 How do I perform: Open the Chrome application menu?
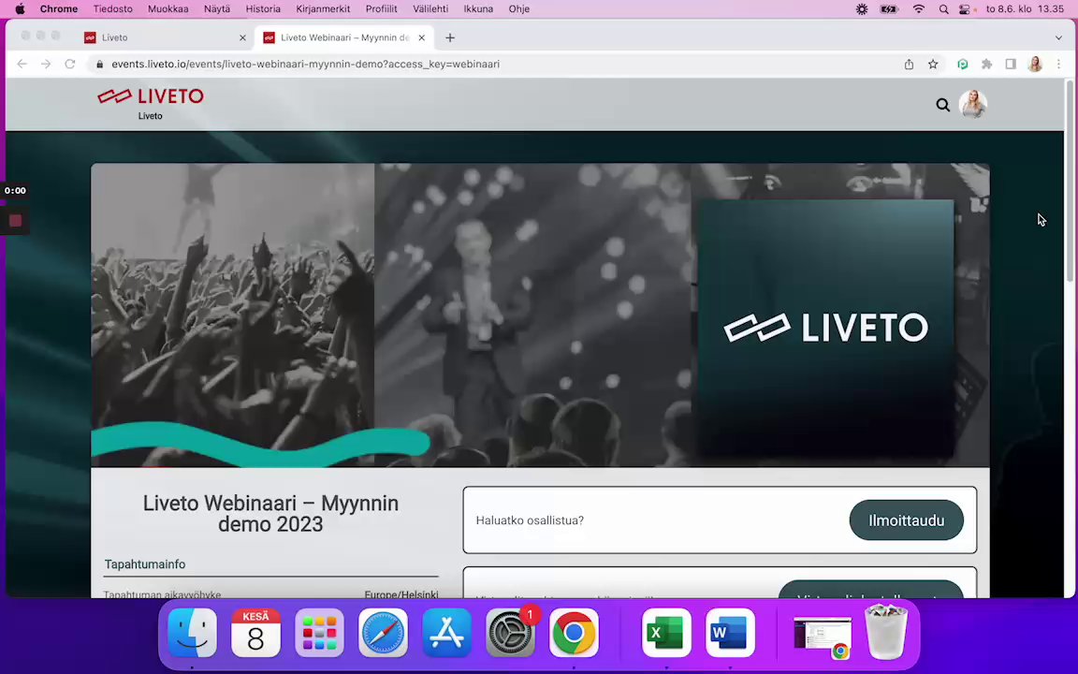(x=58, y=9)
